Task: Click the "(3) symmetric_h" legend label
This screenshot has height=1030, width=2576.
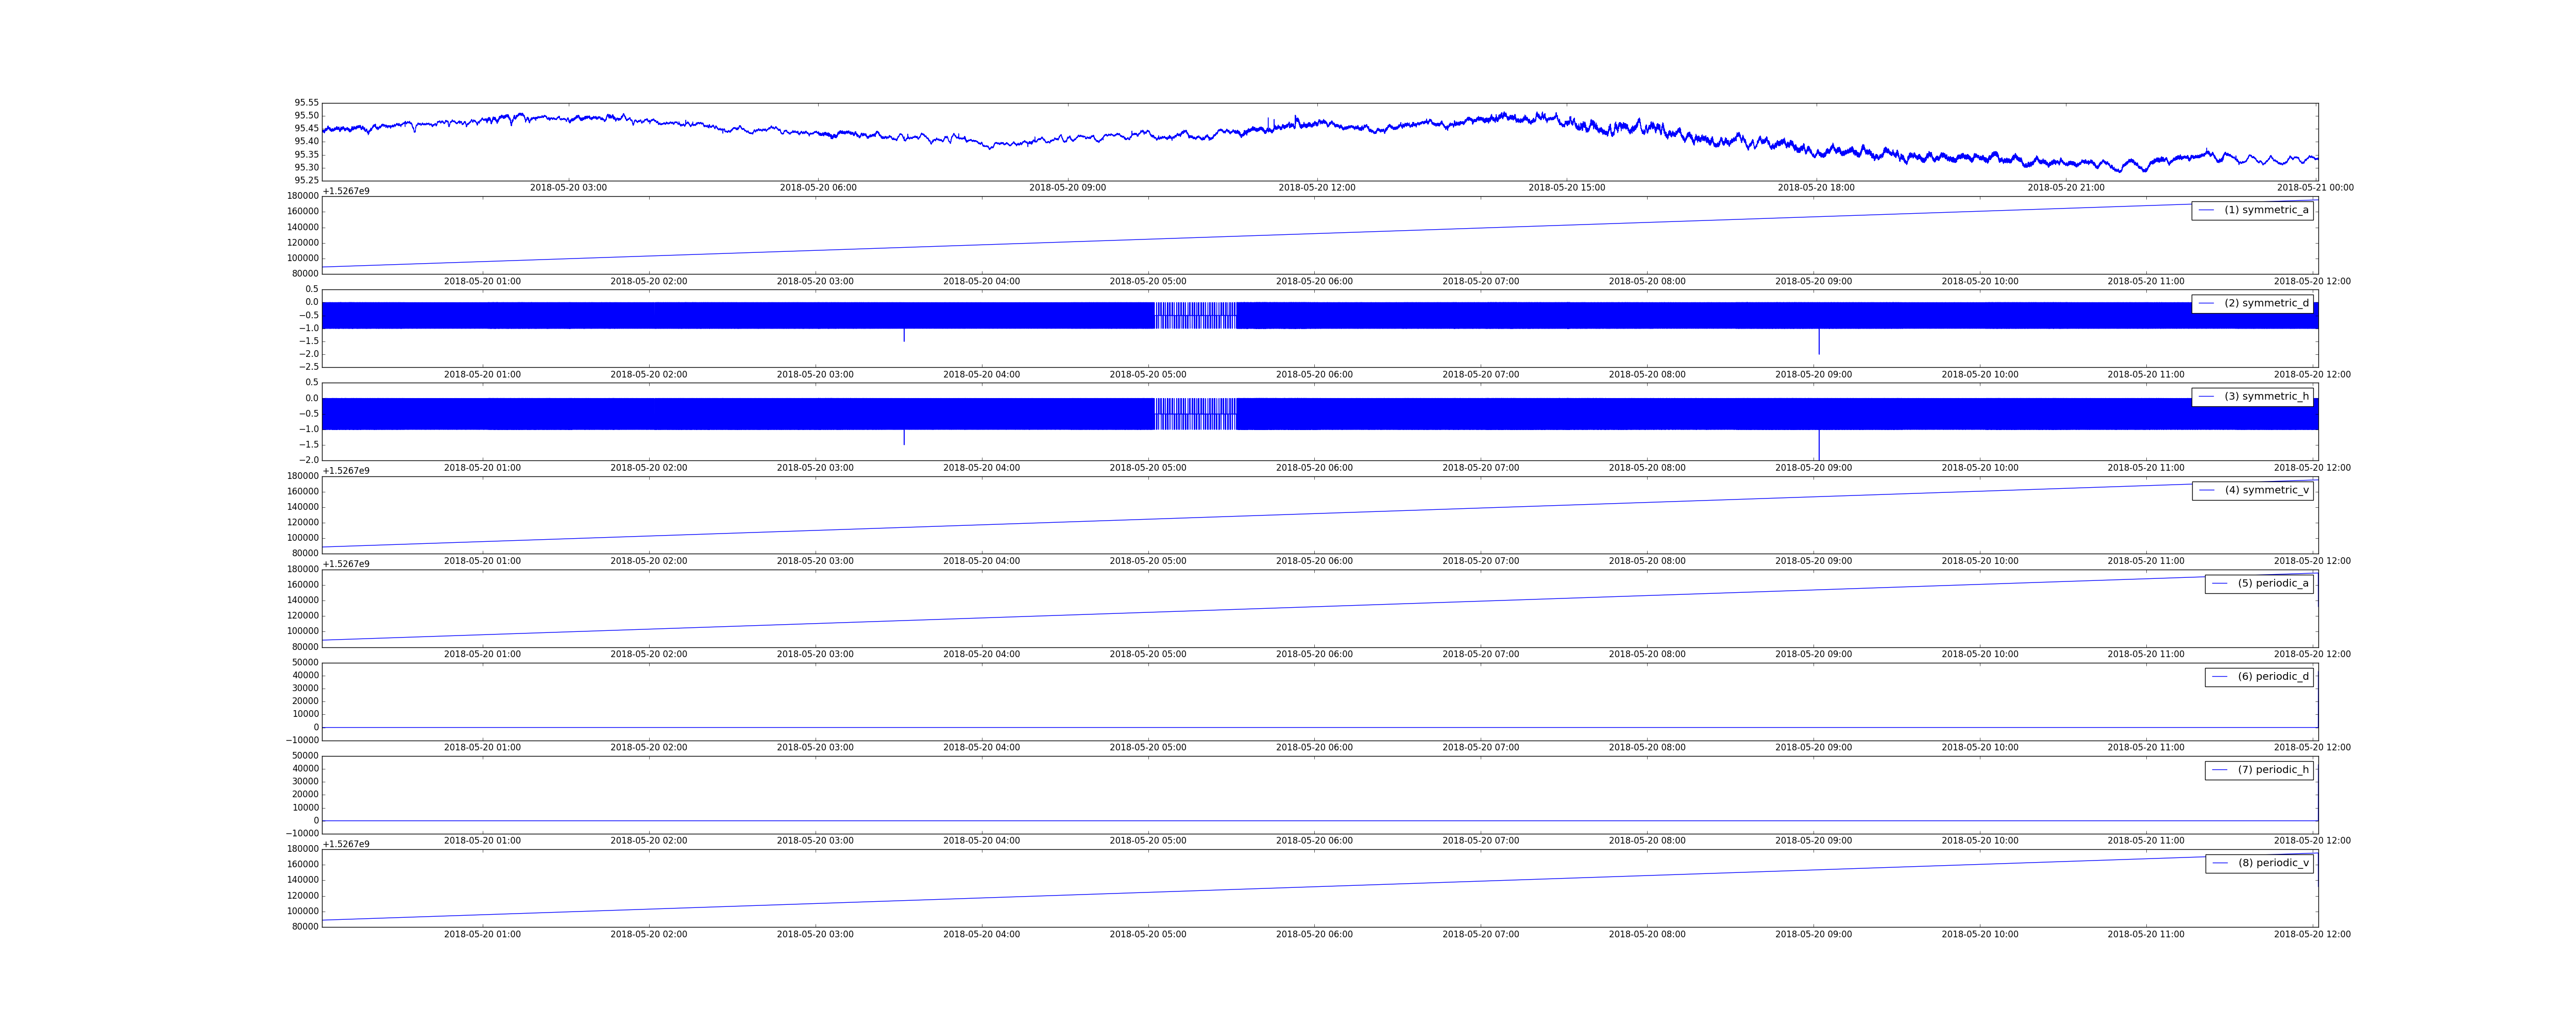Action: (2266, 396)
